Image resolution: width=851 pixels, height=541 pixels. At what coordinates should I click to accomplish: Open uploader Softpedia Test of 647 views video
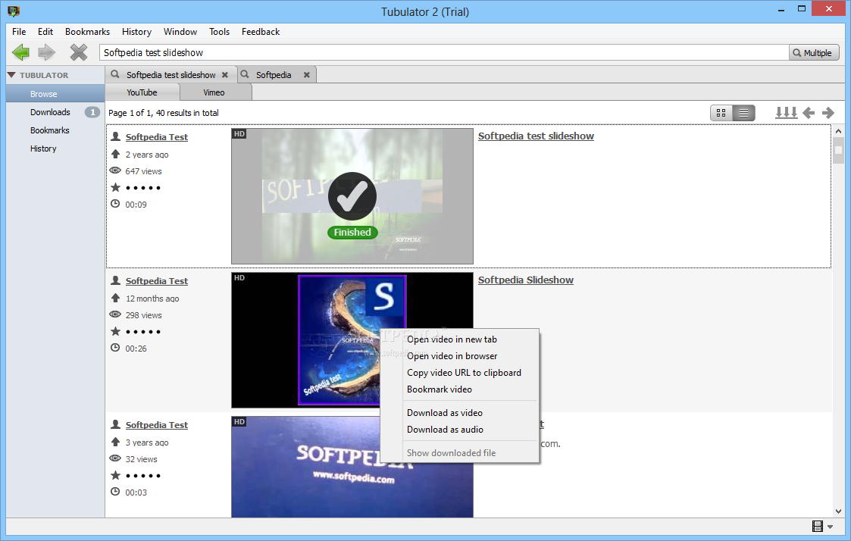click(x=157, y=137)
